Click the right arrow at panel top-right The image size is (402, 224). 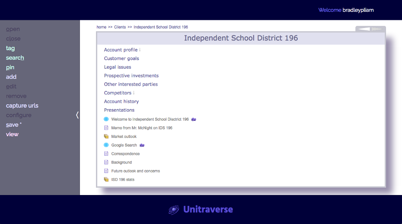(x=377, y=29)
